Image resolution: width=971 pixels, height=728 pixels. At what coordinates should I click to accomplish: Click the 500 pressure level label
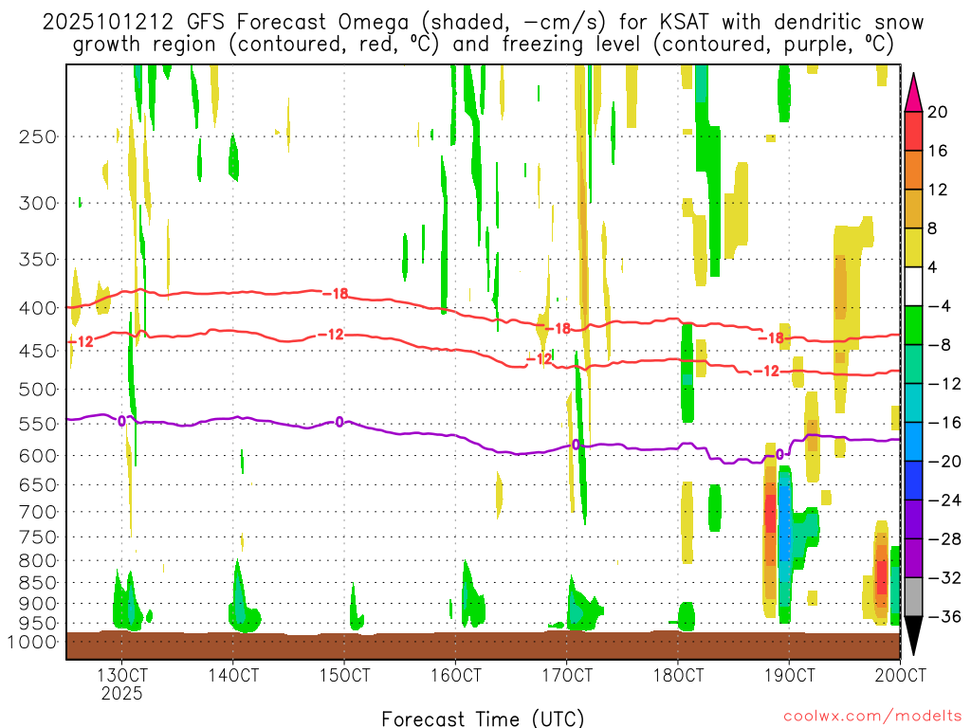coord(38,390)
